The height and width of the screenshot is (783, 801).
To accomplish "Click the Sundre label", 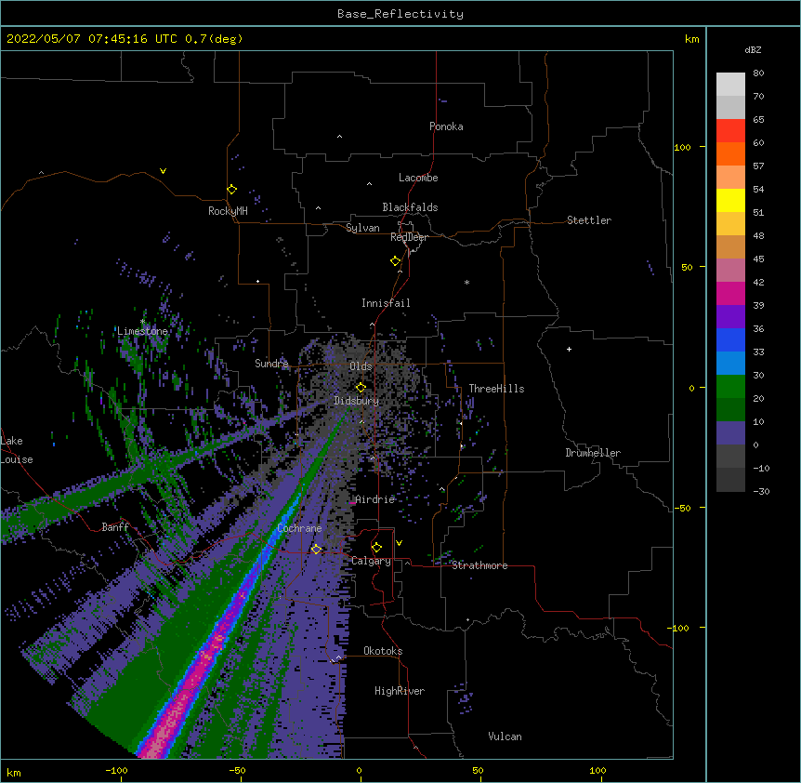I will (271, 364).
